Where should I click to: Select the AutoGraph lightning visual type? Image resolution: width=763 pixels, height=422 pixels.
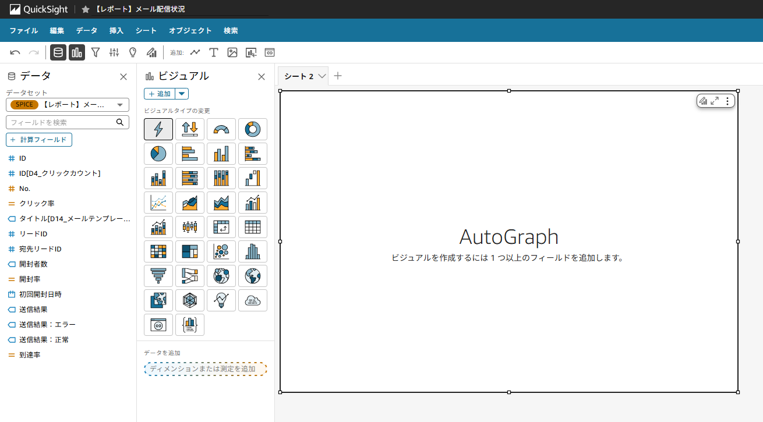click(x=158, y=129)
